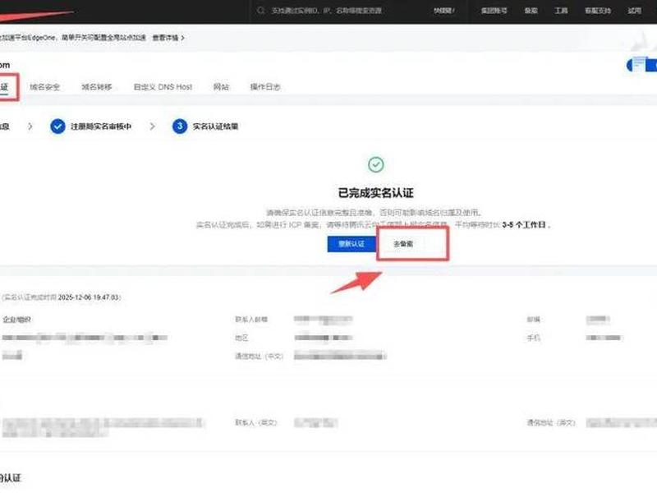This screenshot has width=657, height=493.
Task: Open the 备案 menu in top bar
Action: 531,11
